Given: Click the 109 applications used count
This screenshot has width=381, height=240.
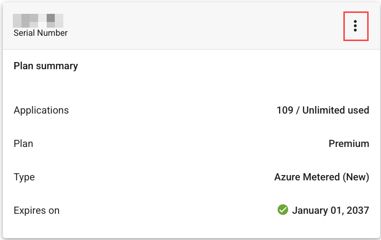Looking at the screenshot, I should [285, 110].
